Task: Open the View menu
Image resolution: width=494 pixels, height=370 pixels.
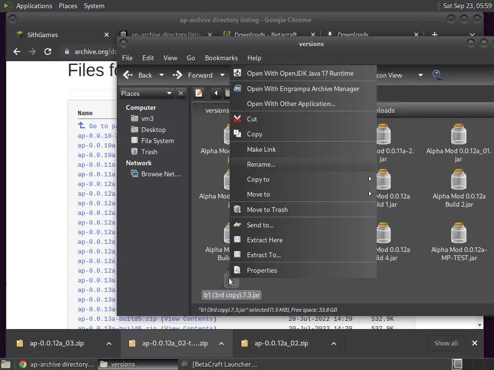Action: tap(170, 58)
